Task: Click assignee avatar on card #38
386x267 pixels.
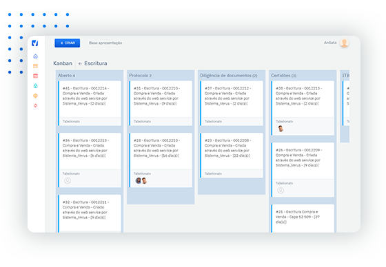Action: [281, 128]
